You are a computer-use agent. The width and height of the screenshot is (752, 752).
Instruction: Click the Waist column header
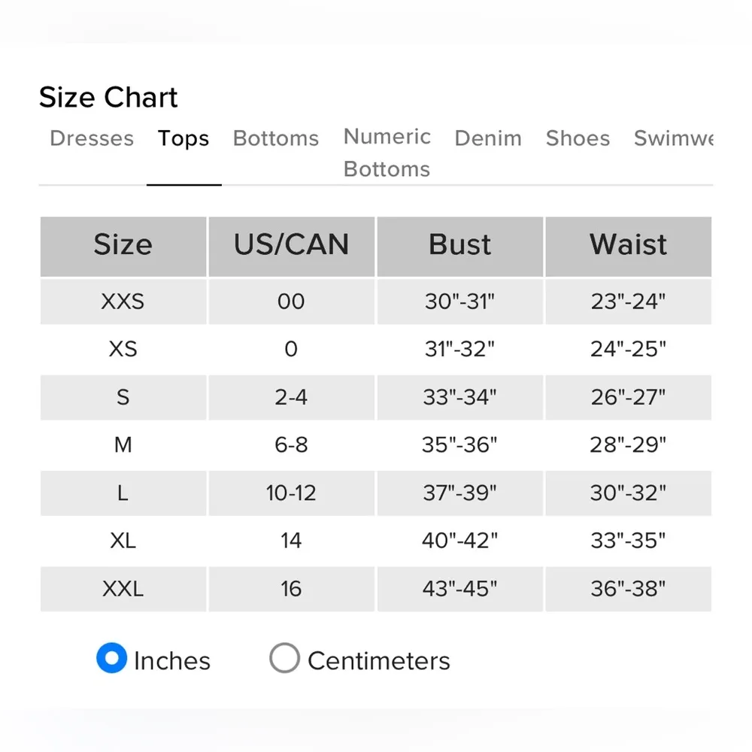coord(628,245)
